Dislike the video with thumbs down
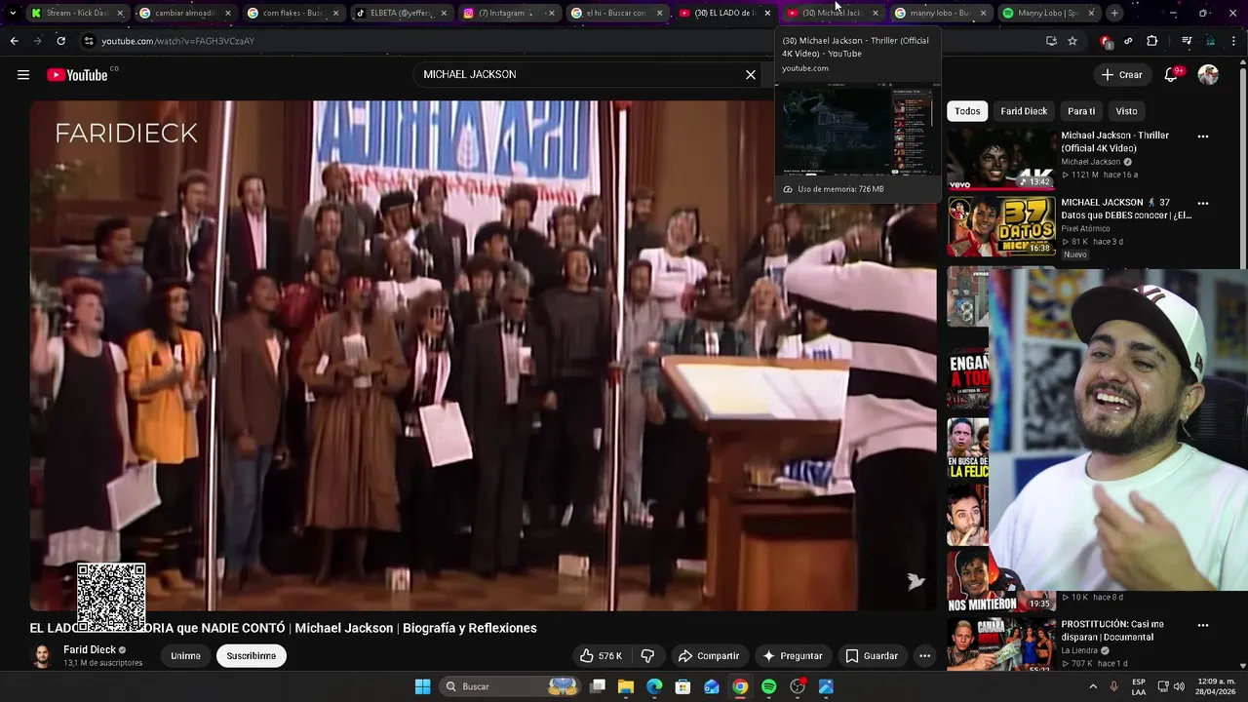Image resolution: width=1248 pixels, height=702 pixels. 647,656
